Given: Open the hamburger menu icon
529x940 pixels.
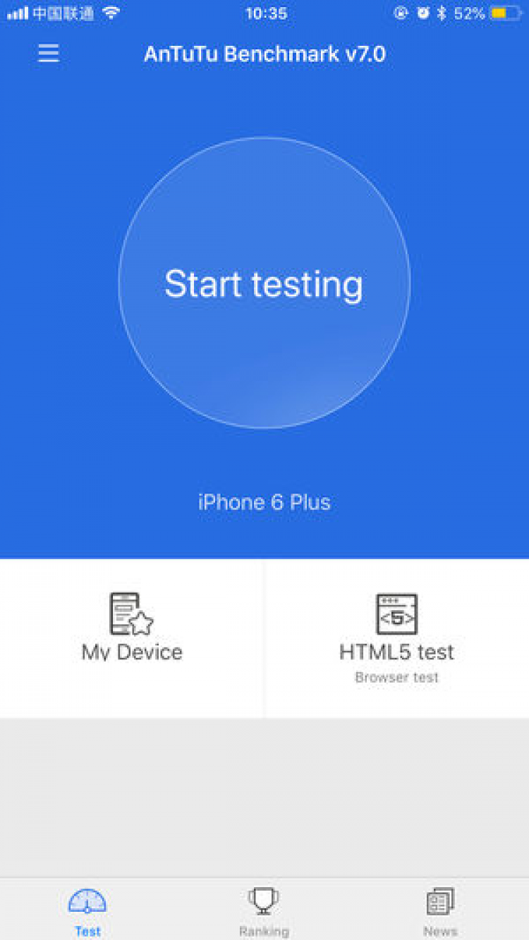Looking at the screenshot, I should [x=49, y=54].
